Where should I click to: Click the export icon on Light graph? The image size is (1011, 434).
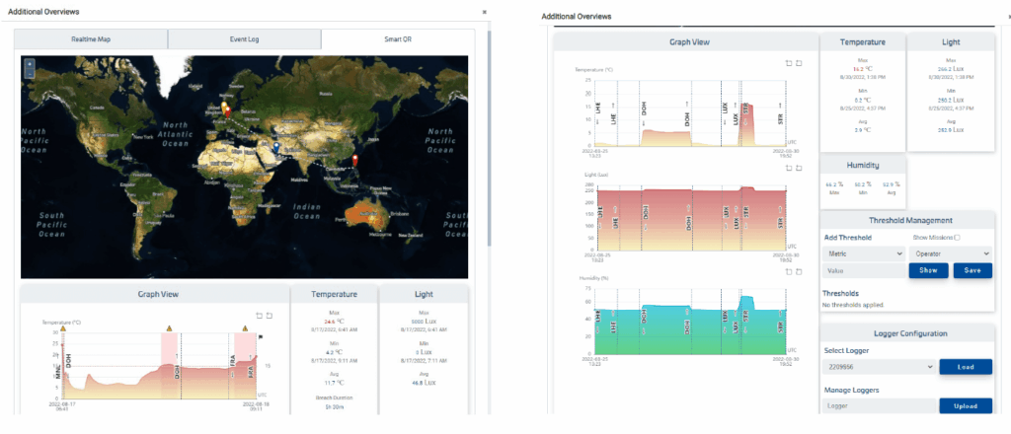pyautogui.click(x=799, y=169)
